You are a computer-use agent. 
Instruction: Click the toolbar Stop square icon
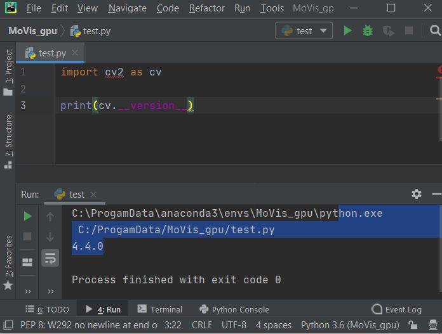click(409, 30)
